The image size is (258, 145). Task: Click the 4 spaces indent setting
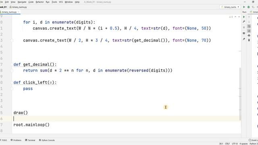(x=243, y=144)
